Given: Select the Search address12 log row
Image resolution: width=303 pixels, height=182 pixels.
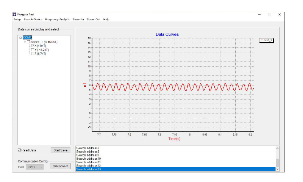Looking at the screenshot, I should [175, 166].
